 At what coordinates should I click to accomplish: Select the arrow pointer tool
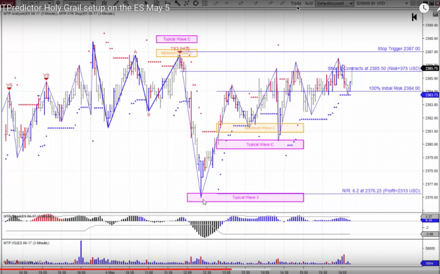click(147, 3)
